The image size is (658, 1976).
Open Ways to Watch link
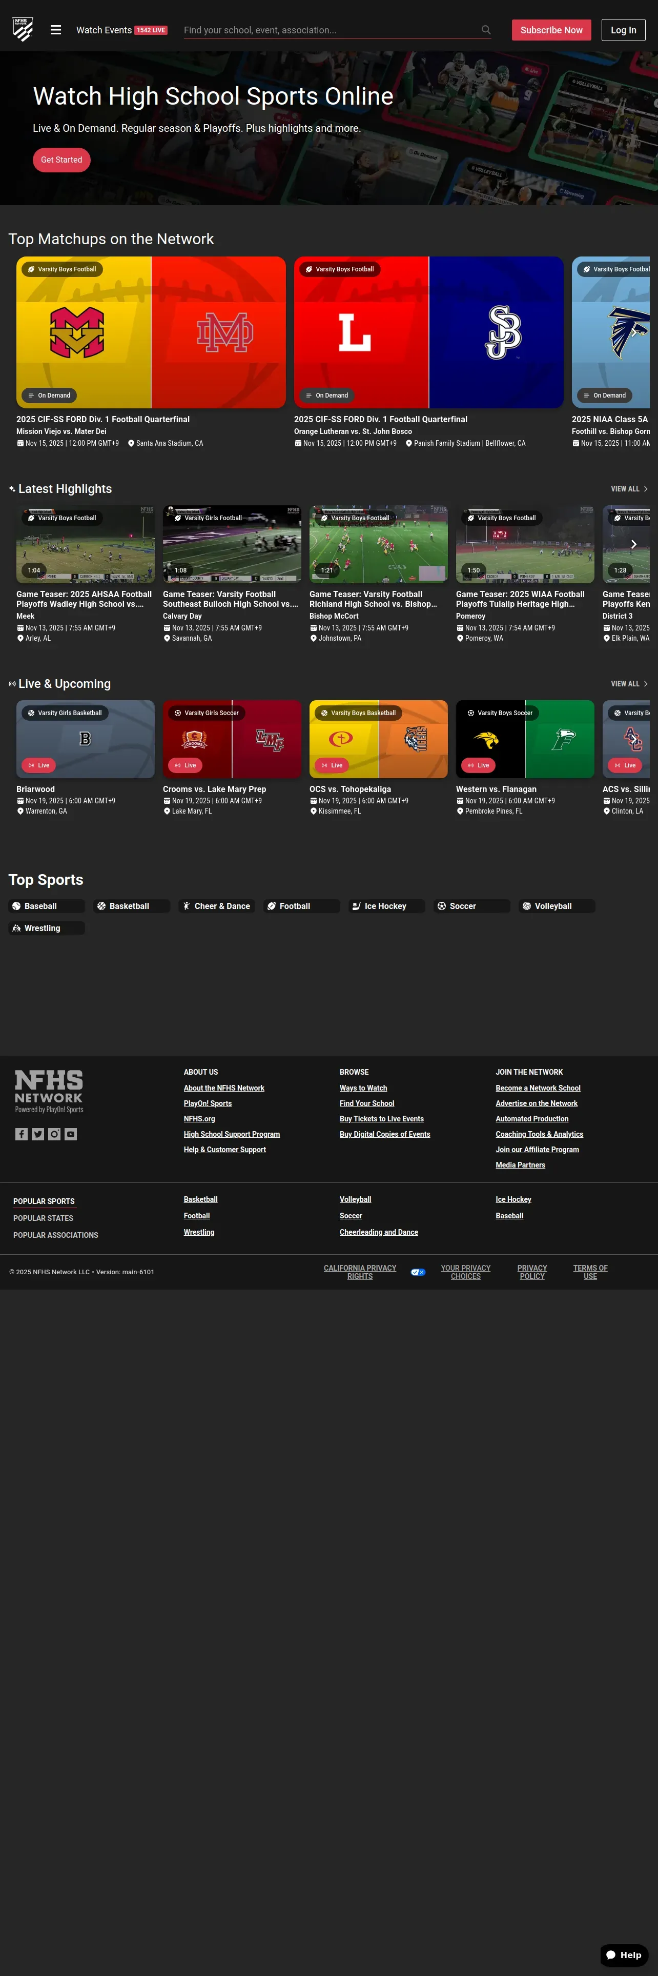point(363,1088)
